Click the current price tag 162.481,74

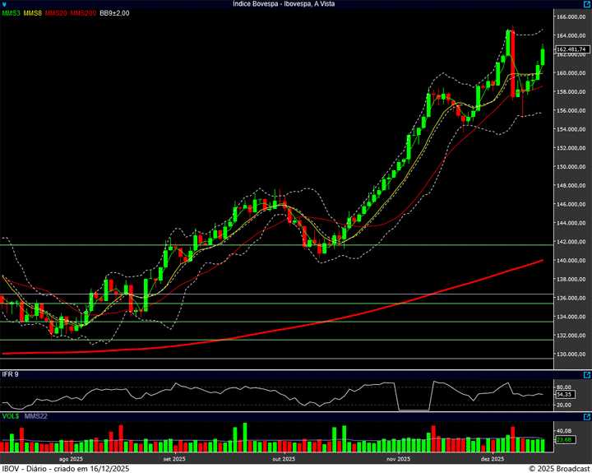pos(571,49)
